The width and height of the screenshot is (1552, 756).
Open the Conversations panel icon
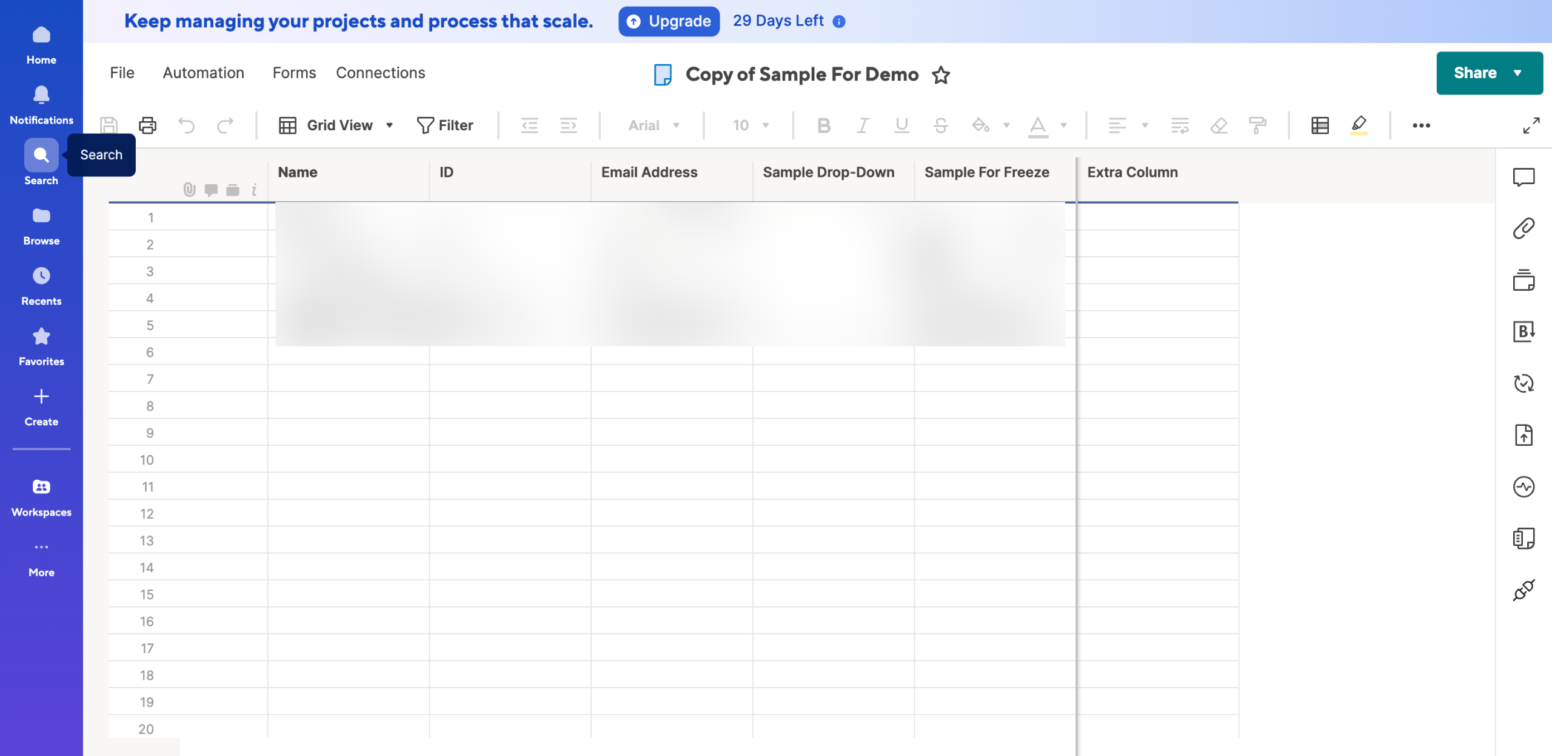pyautogui.click(x=1523, y=177)
